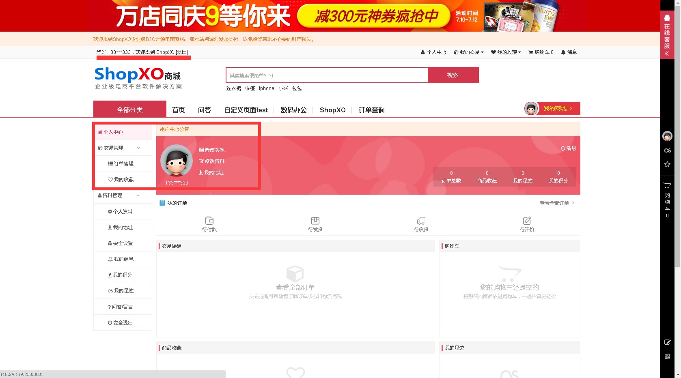Open 全部分类 category menu
Screen dimensions: 681x378
coord(130,109)
